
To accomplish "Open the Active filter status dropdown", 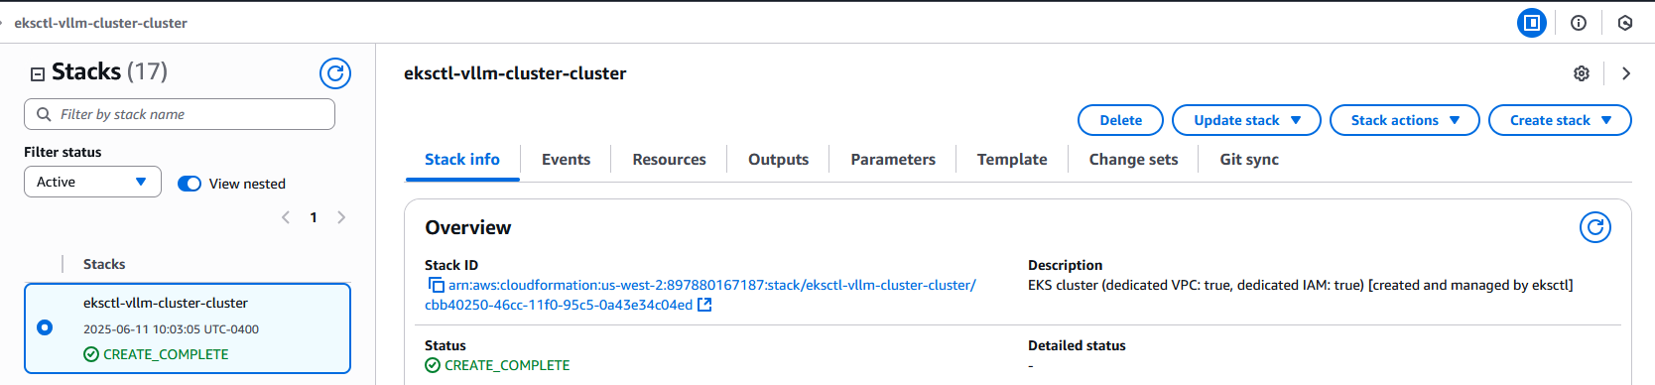I will click(92, 182).
